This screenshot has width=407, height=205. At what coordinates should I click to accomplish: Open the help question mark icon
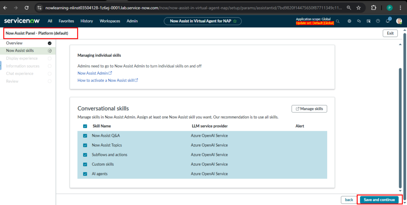[378, 21]
